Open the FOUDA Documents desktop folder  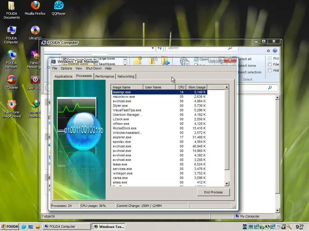tap(11, 10)
